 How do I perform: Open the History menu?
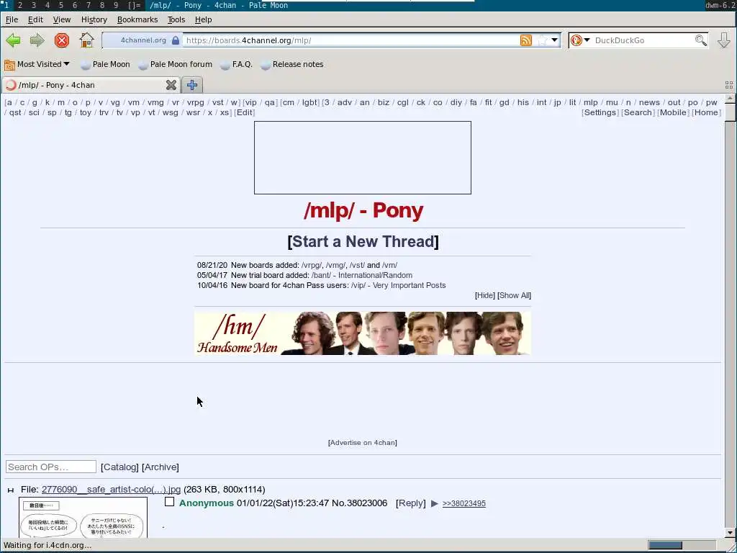[94, 19]
